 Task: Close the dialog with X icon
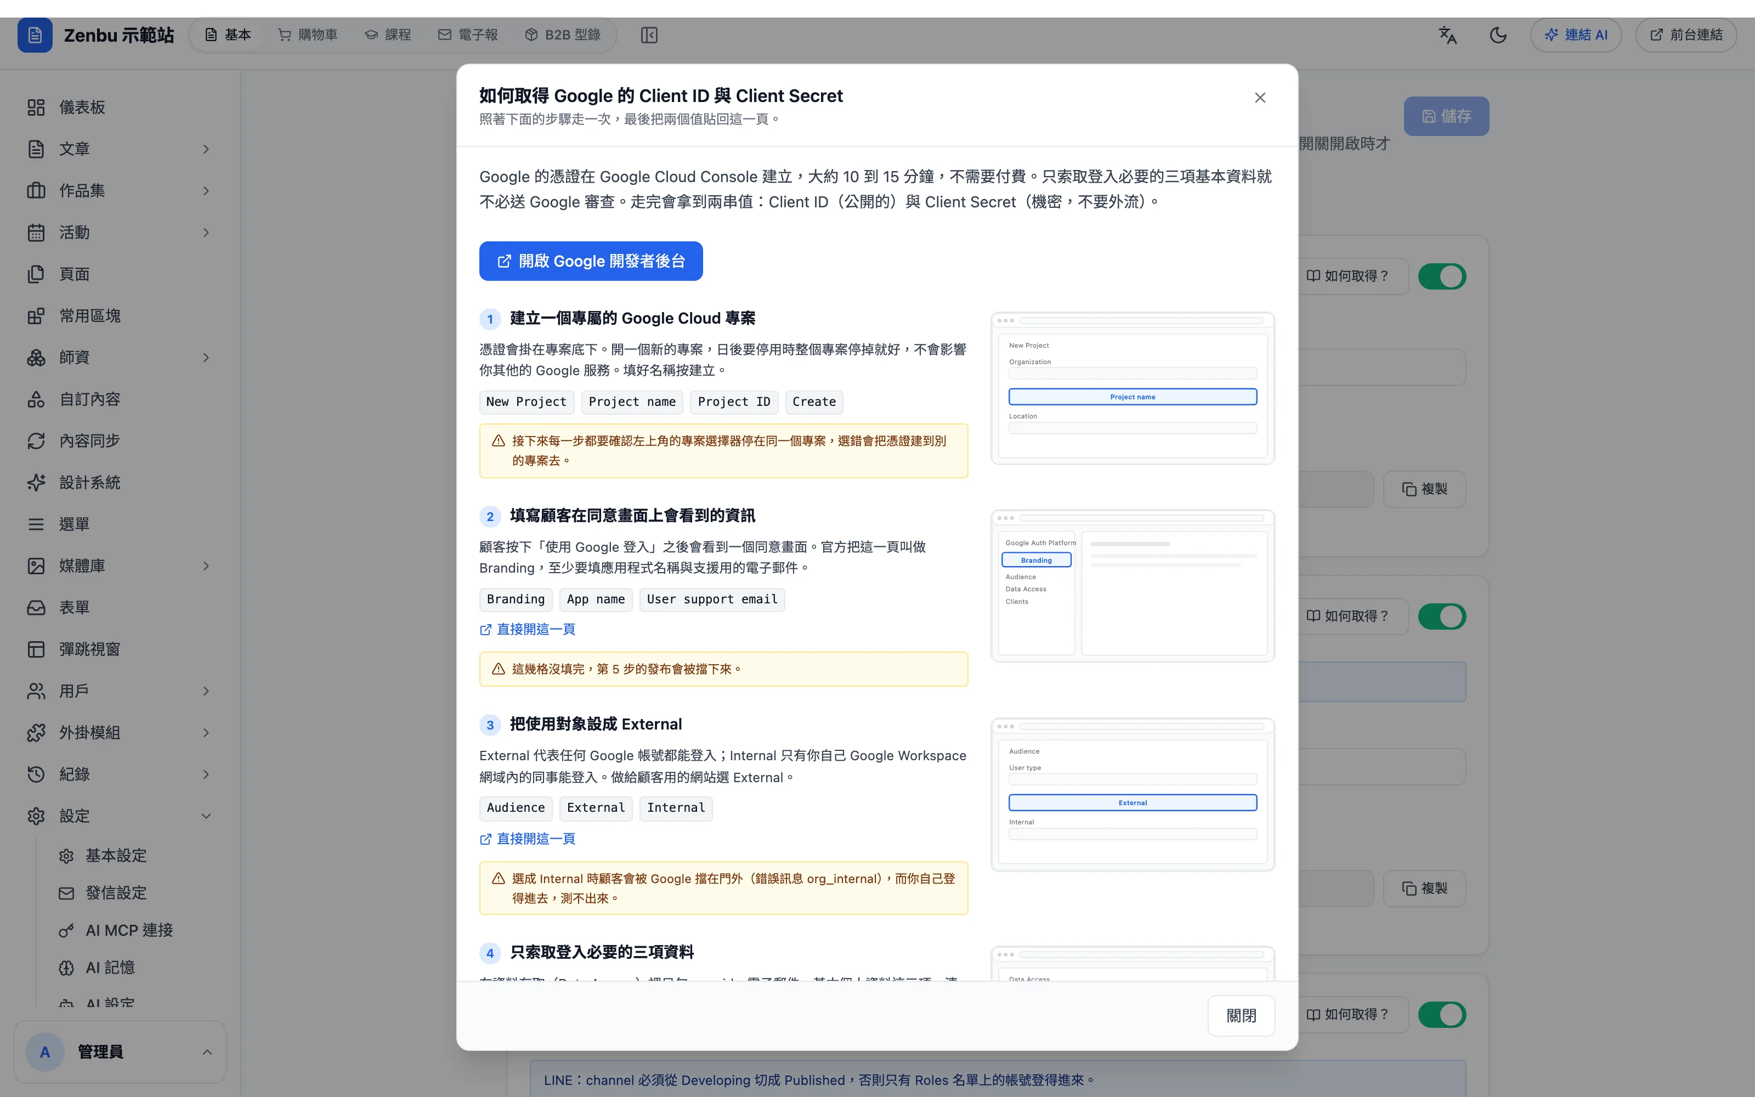click(1260, 98)
